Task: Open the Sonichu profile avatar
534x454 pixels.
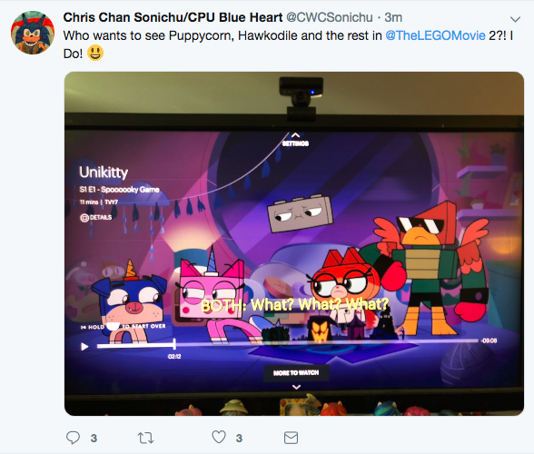Action: pos(33,33)
